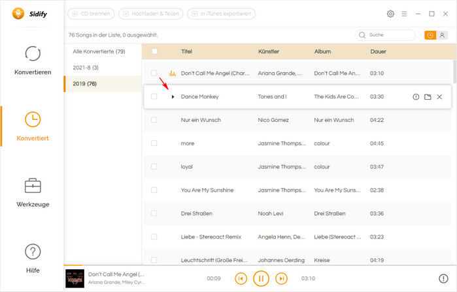457x292 pixels.
Task: Check the 'loyal' song checkbox
Action: coord(154,166)
